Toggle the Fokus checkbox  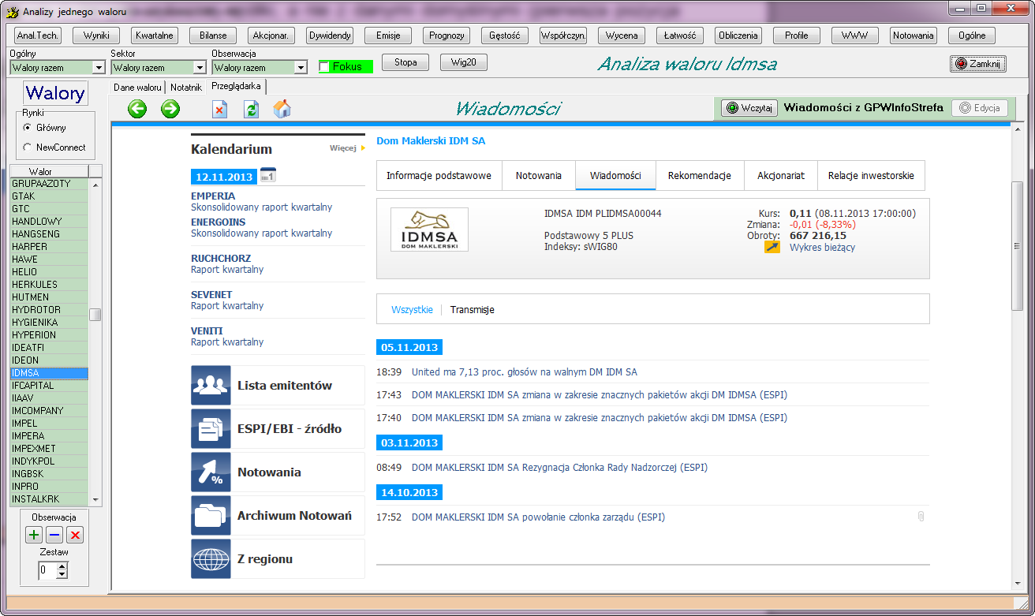[324, 67]
